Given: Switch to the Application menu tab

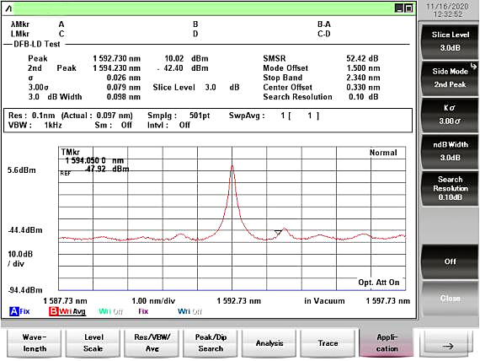Looking at the screenshot, I should tap(387, 343).
